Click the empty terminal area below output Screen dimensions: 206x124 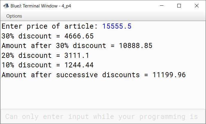(103, 94)
